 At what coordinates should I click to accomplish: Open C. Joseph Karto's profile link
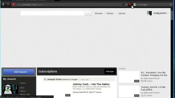point(53,79)
